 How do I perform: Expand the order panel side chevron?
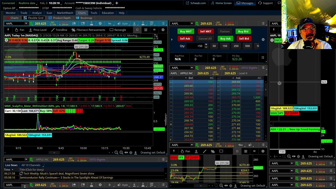coord(172,40)
